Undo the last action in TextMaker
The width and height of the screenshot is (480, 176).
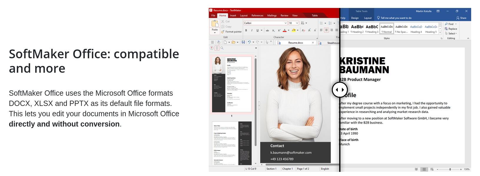tap(249, 42)
